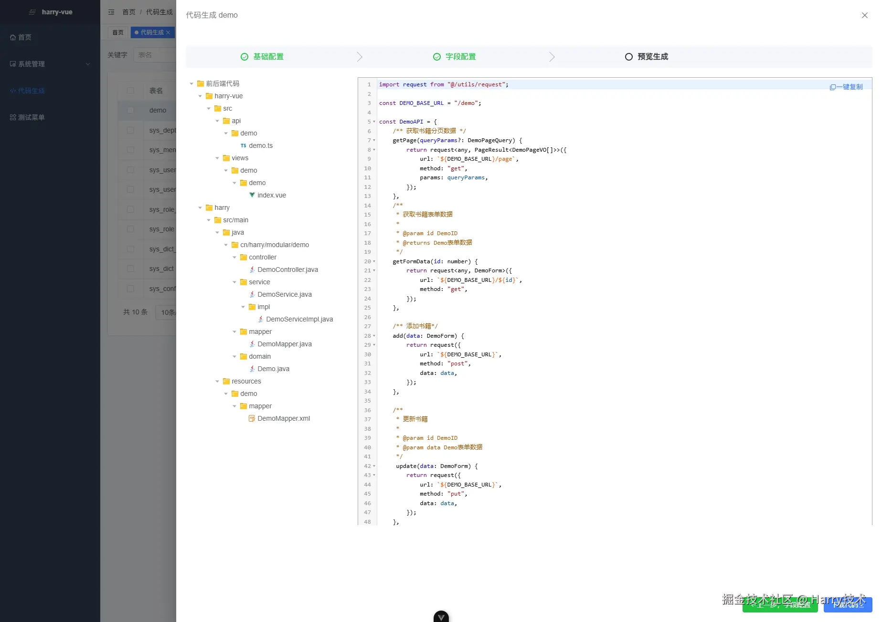The image size is (882, 622).
Task: Check the demo table row checkbox
Action: [x=130, y=110]
